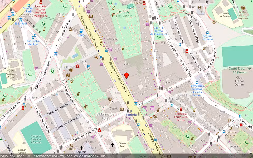The height and width of the screenshot is (158, 253).
Task: Select the bike share icon on Carretera del Prat
Action: 56,54
